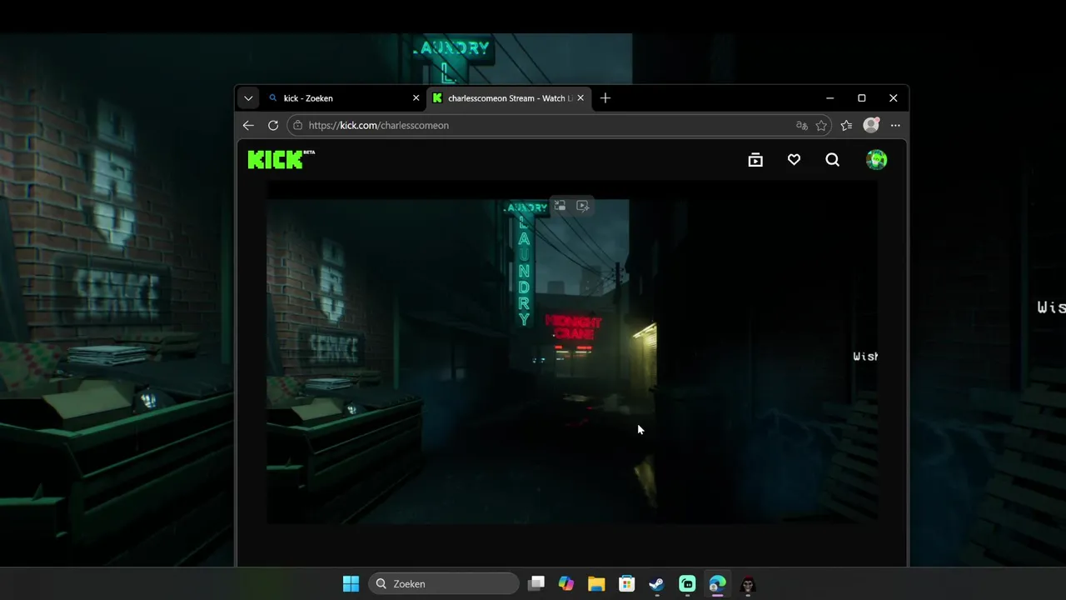The image size is (1066, 600).
Task: Open Edge Settings and more menu
Action: point(895,125)
